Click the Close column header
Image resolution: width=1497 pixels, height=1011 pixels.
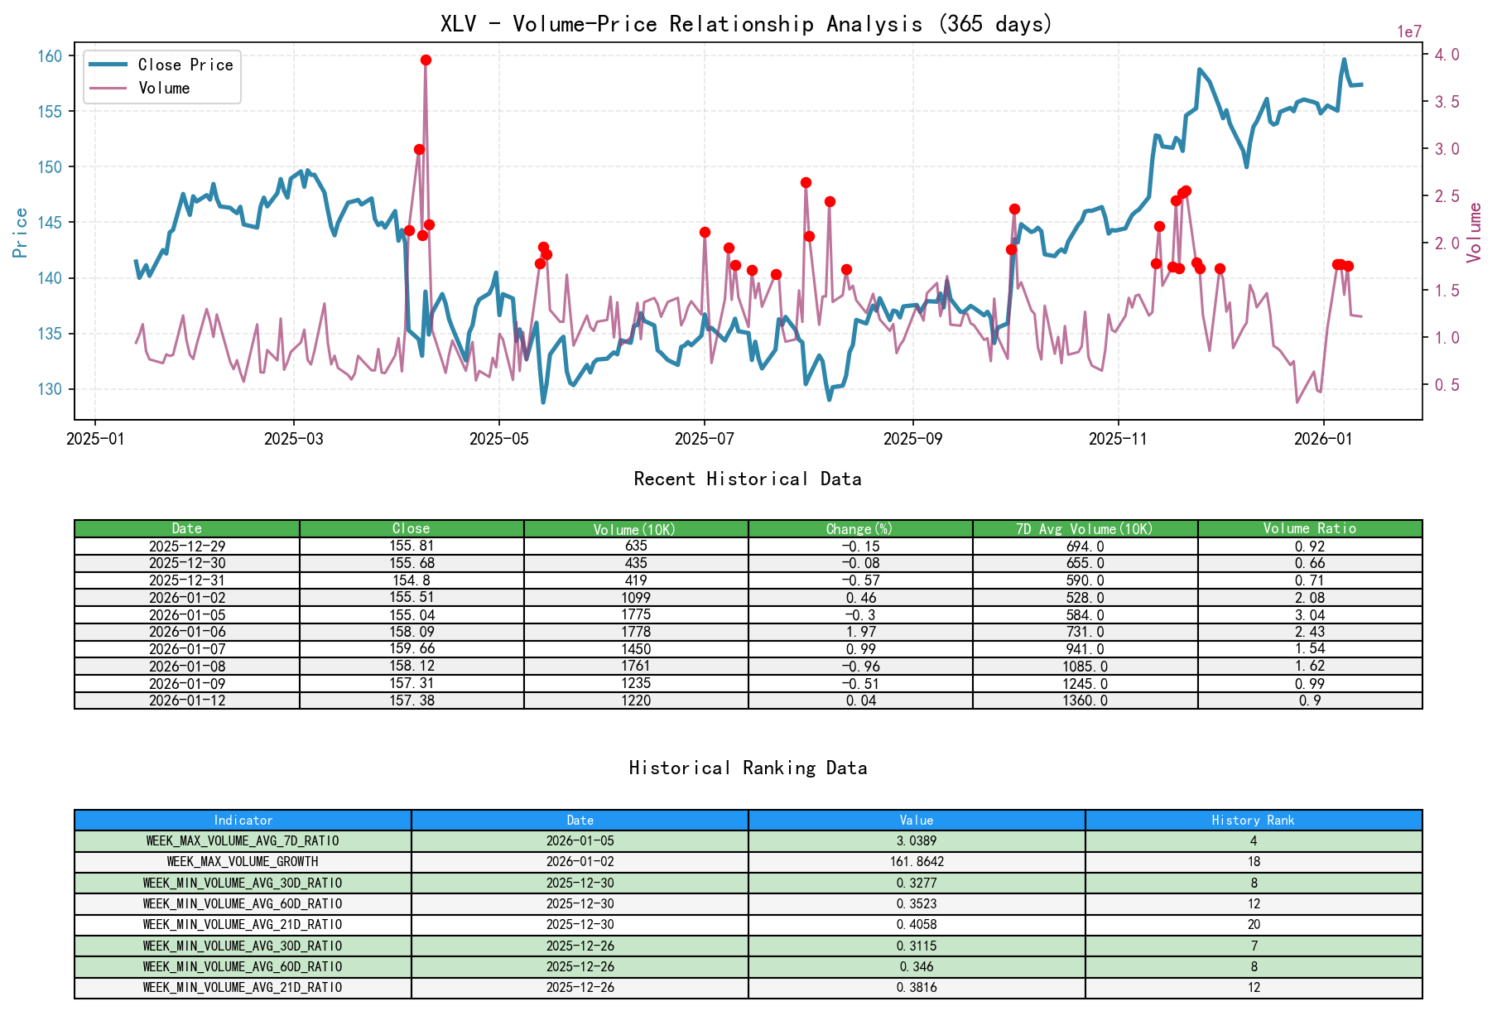pos(411,528)
